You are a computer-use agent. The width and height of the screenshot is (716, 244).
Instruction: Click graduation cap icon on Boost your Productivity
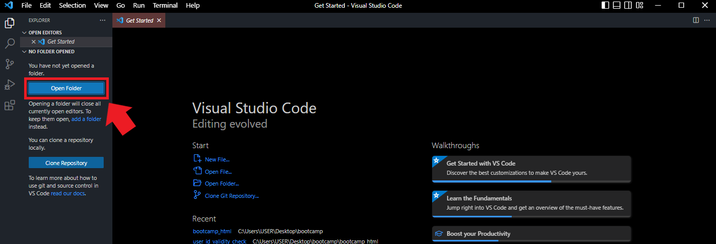pyautogui.click(x=439, y=234)
